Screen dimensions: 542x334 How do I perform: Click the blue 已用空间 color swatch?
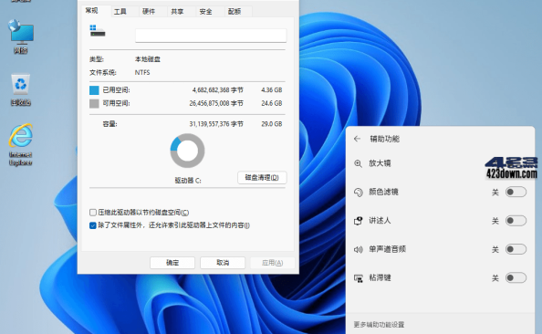94,90
